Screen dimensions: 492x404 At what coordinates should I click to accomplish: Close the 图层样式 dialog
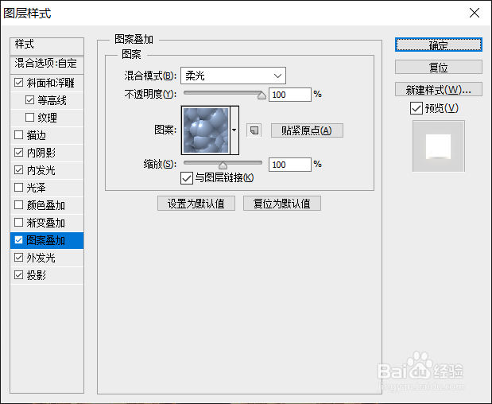474,14
